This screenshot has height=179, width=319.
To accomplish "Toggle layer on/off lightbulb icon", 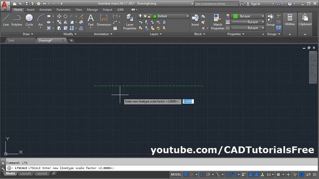I will (140, 16).
